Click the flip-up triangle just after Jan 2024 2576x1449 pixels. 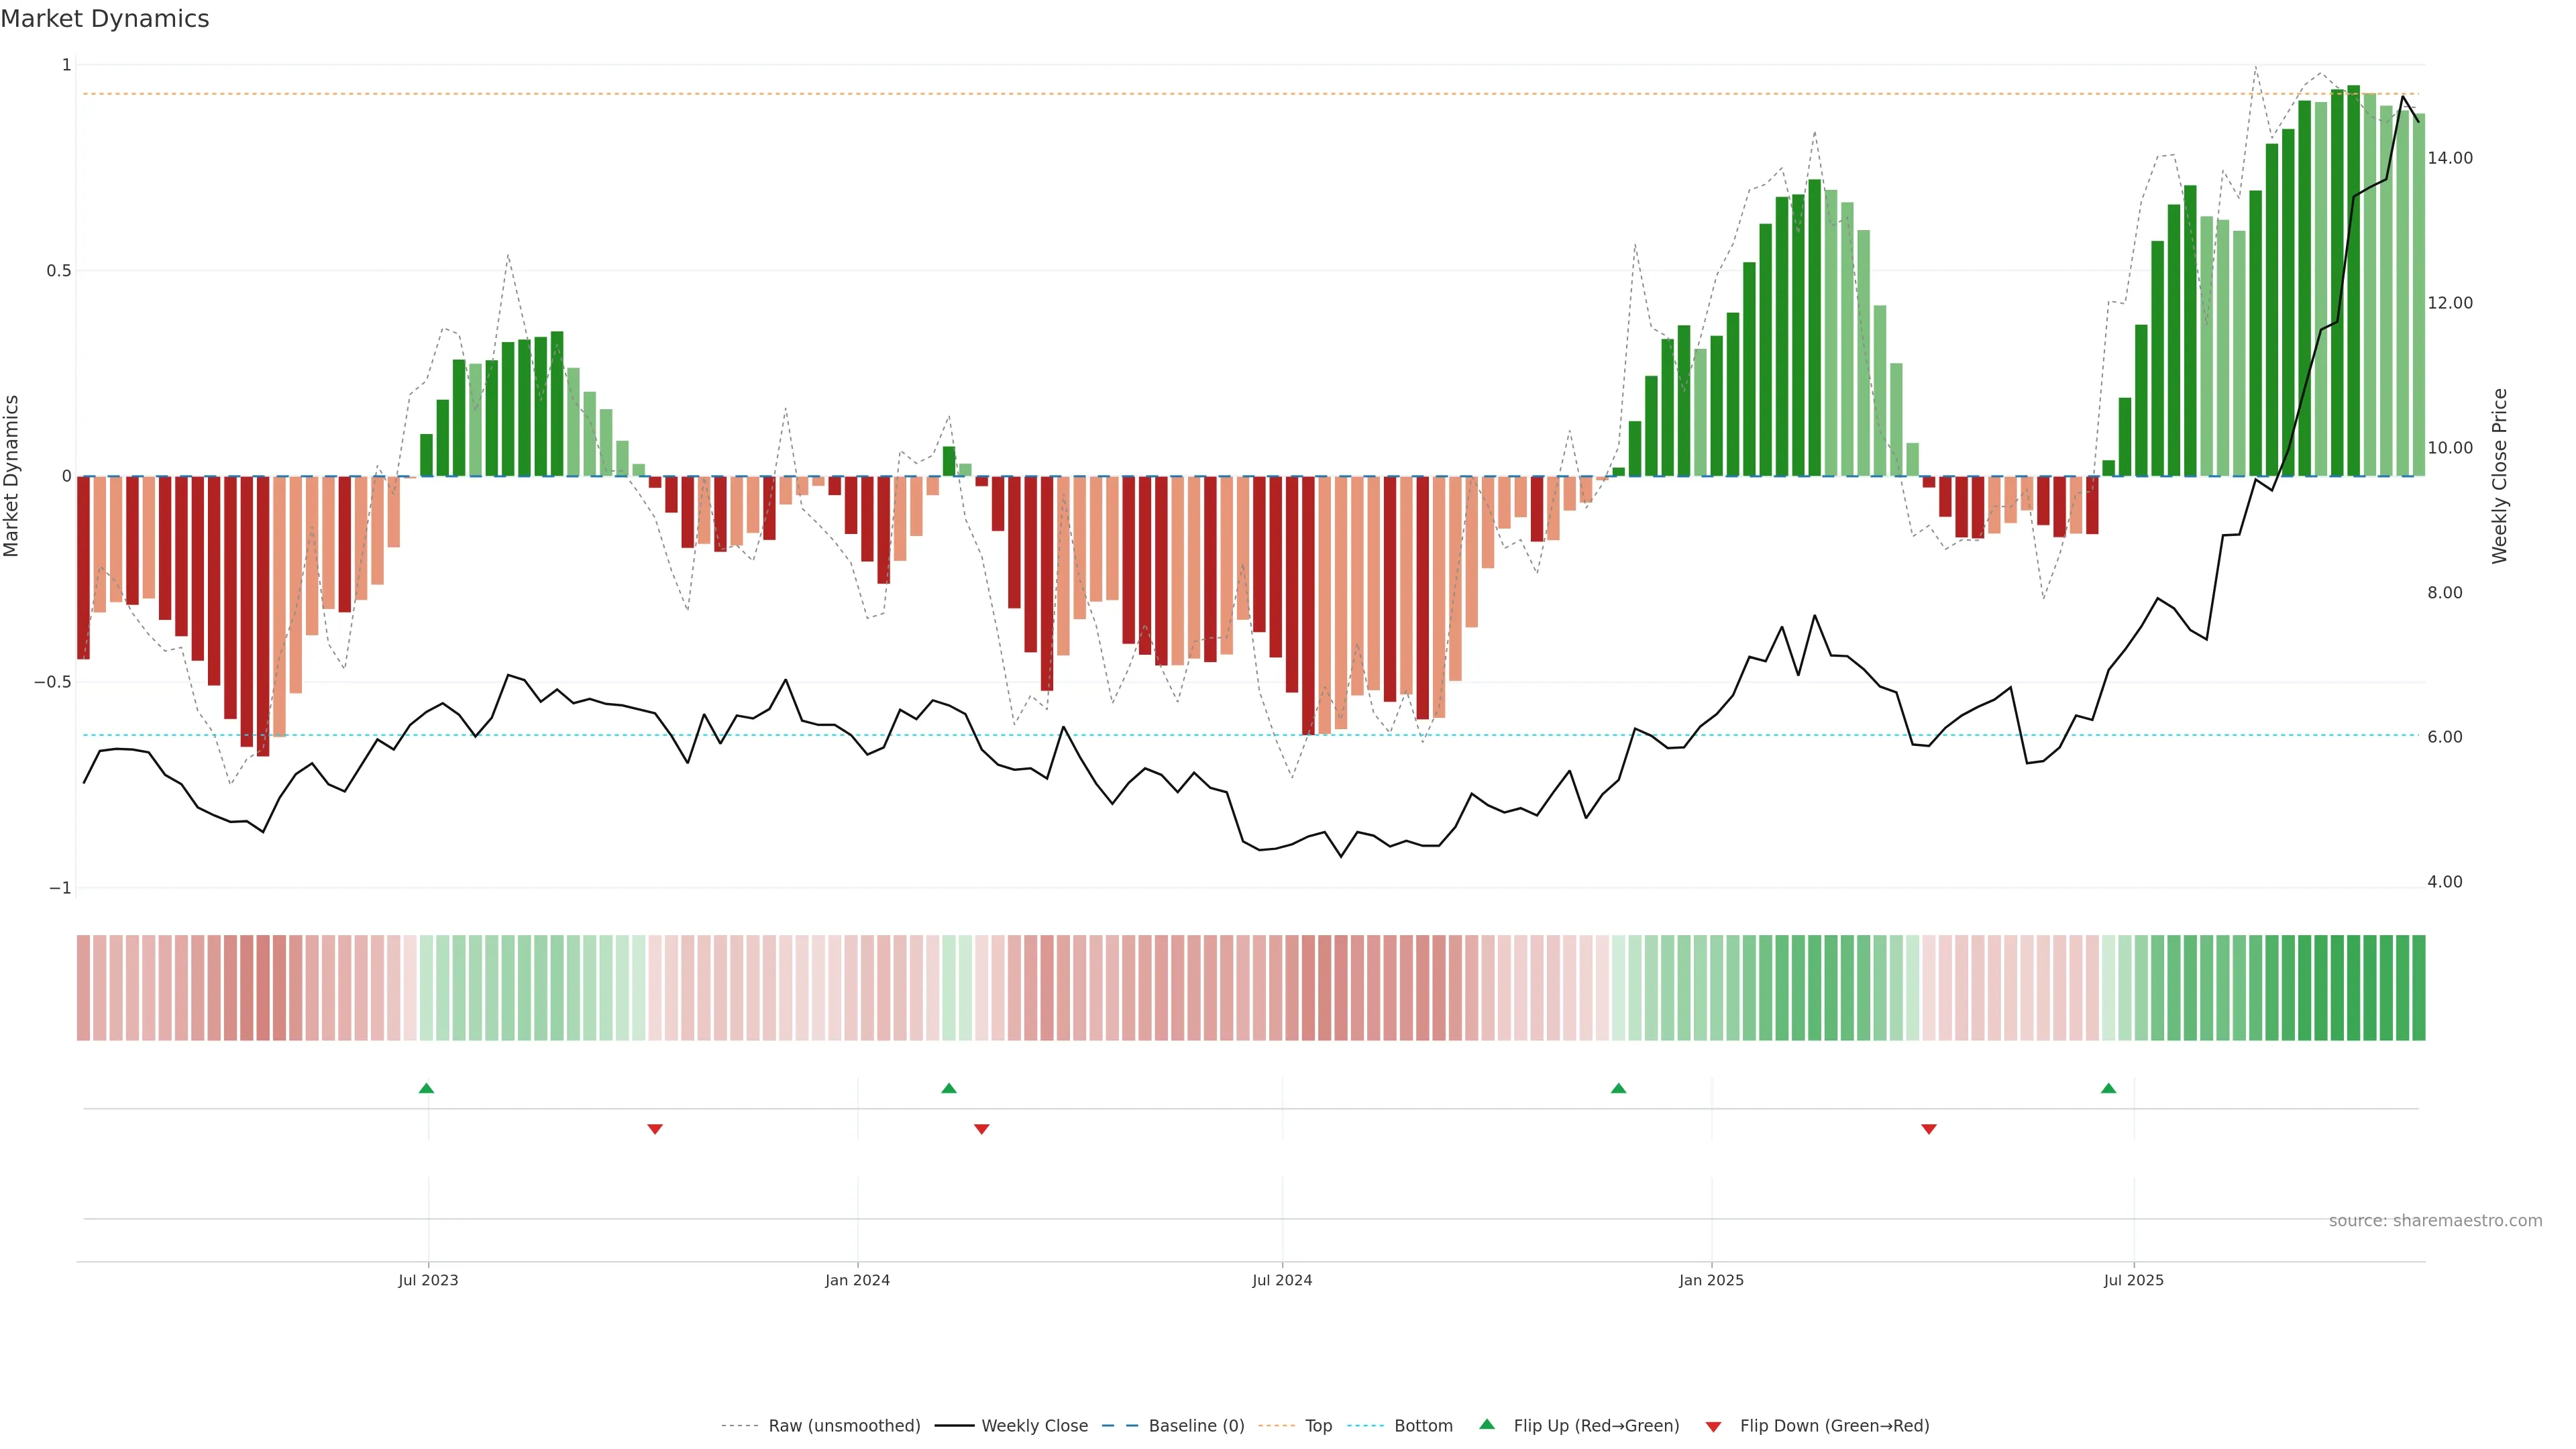click(x=949, y=1088)
